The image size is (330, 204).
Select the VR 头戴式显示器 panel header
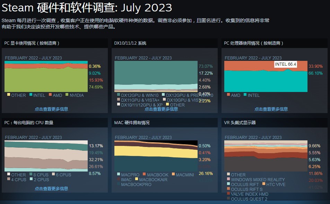(x=275, y=122)
